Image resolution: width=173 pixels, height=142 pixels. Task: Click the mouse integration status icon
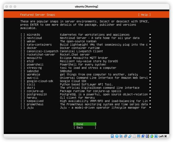(152, 136)
